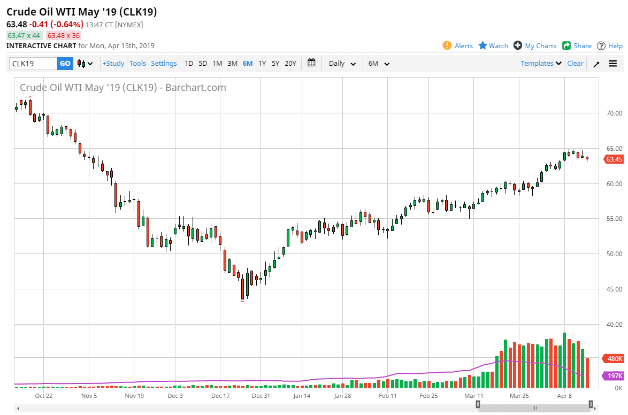628x415 pixels.
Task: Expand the 6M period dropdown
Action: [379, 64]
